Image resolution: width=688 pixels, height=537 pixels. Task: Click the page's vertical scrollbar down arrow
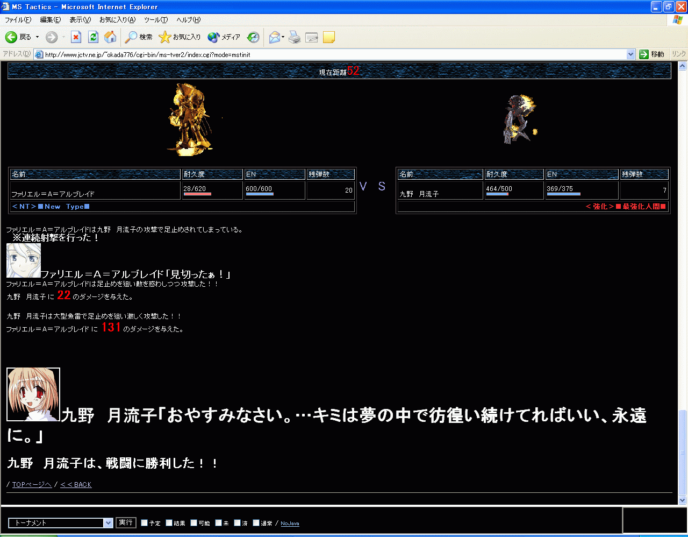(x=683, y=500)
